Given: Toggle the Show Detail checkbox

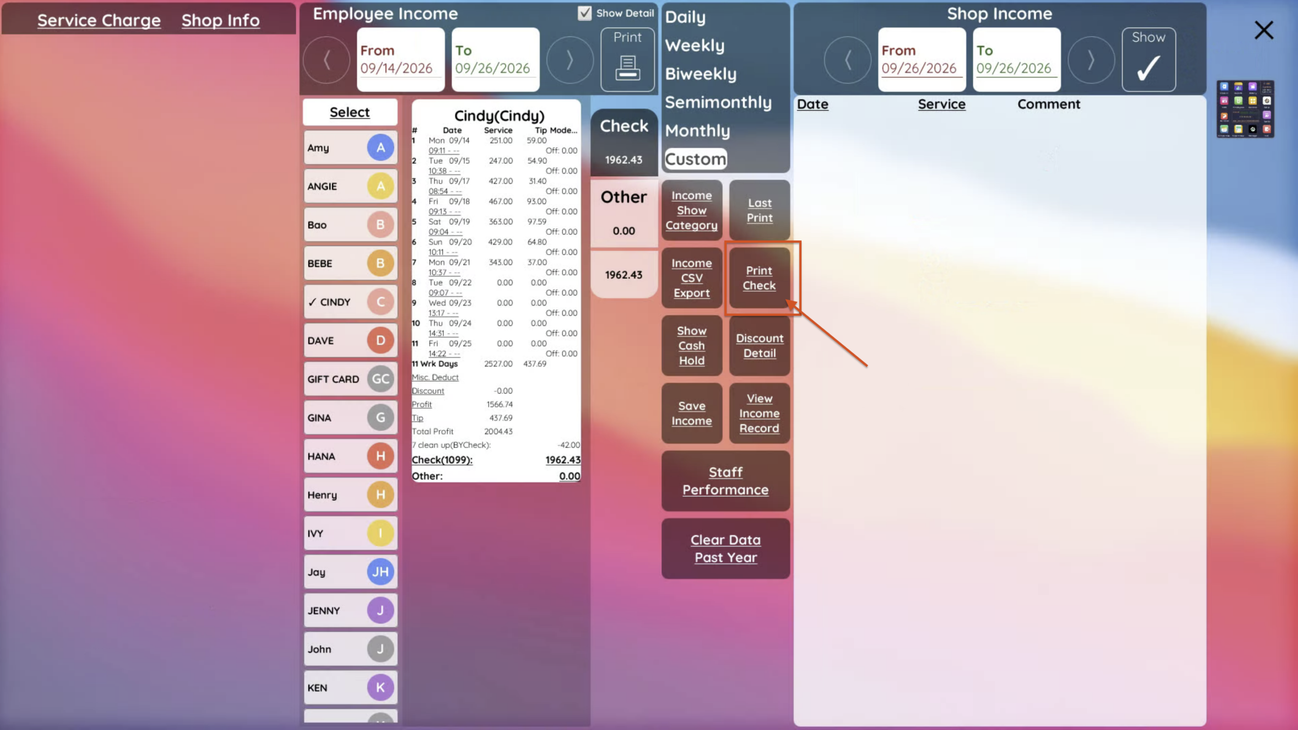Looking at the screenshot, I should [x=585, y=13].
